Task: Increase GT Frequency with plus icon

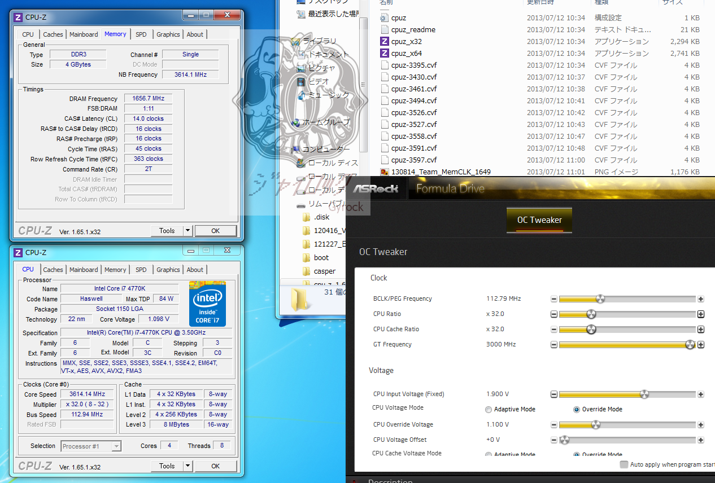Action: tap(701, 345)
